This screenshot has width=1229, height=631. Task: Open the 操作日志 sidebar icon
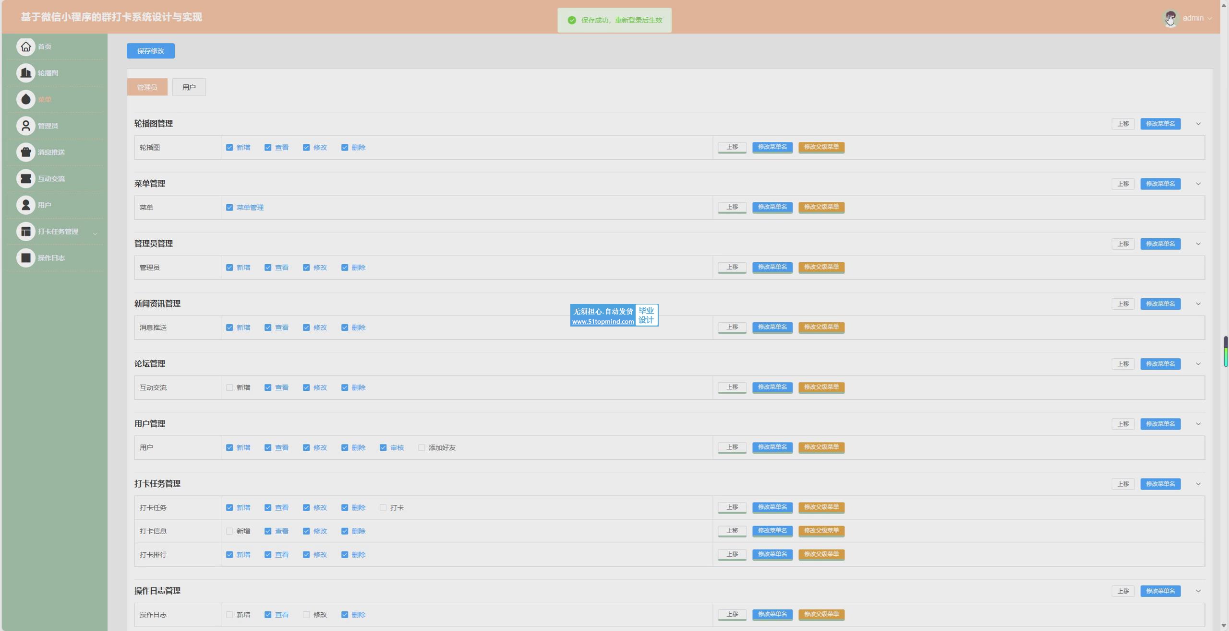(x=26, y=258)
